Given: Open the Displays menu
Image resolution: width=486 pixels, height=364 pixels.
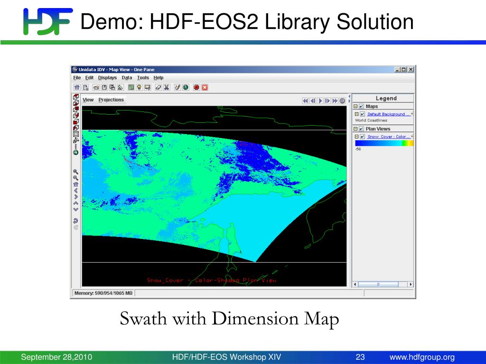Looking at the screenshot, I should 107,78.
